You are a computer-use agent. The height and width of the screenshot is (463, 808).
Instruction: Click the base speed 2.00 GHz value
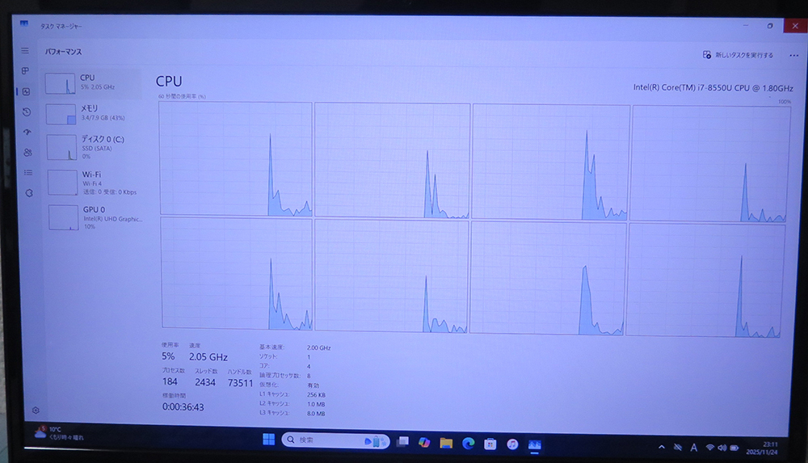point(318,348)
